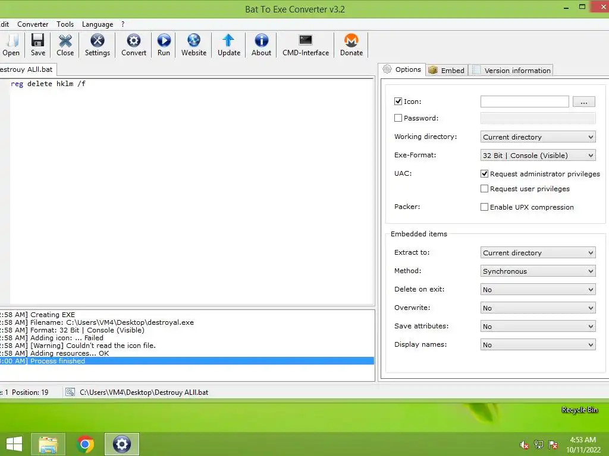This screenshot has width=609, height=456.
Task: Open the Tools menu
Action: 65,24
